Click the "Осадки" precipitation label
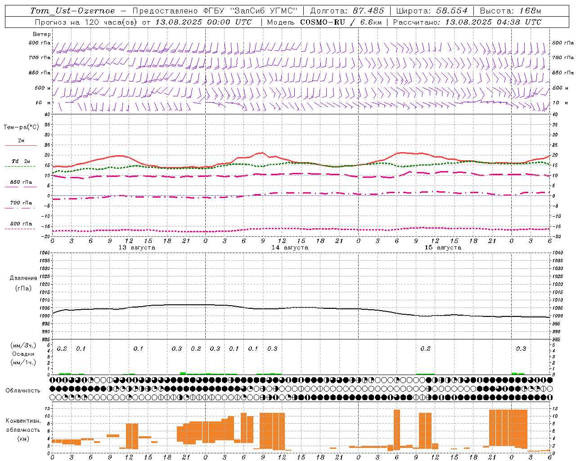This screenshot has width=576, height=461. click(23, 354)
